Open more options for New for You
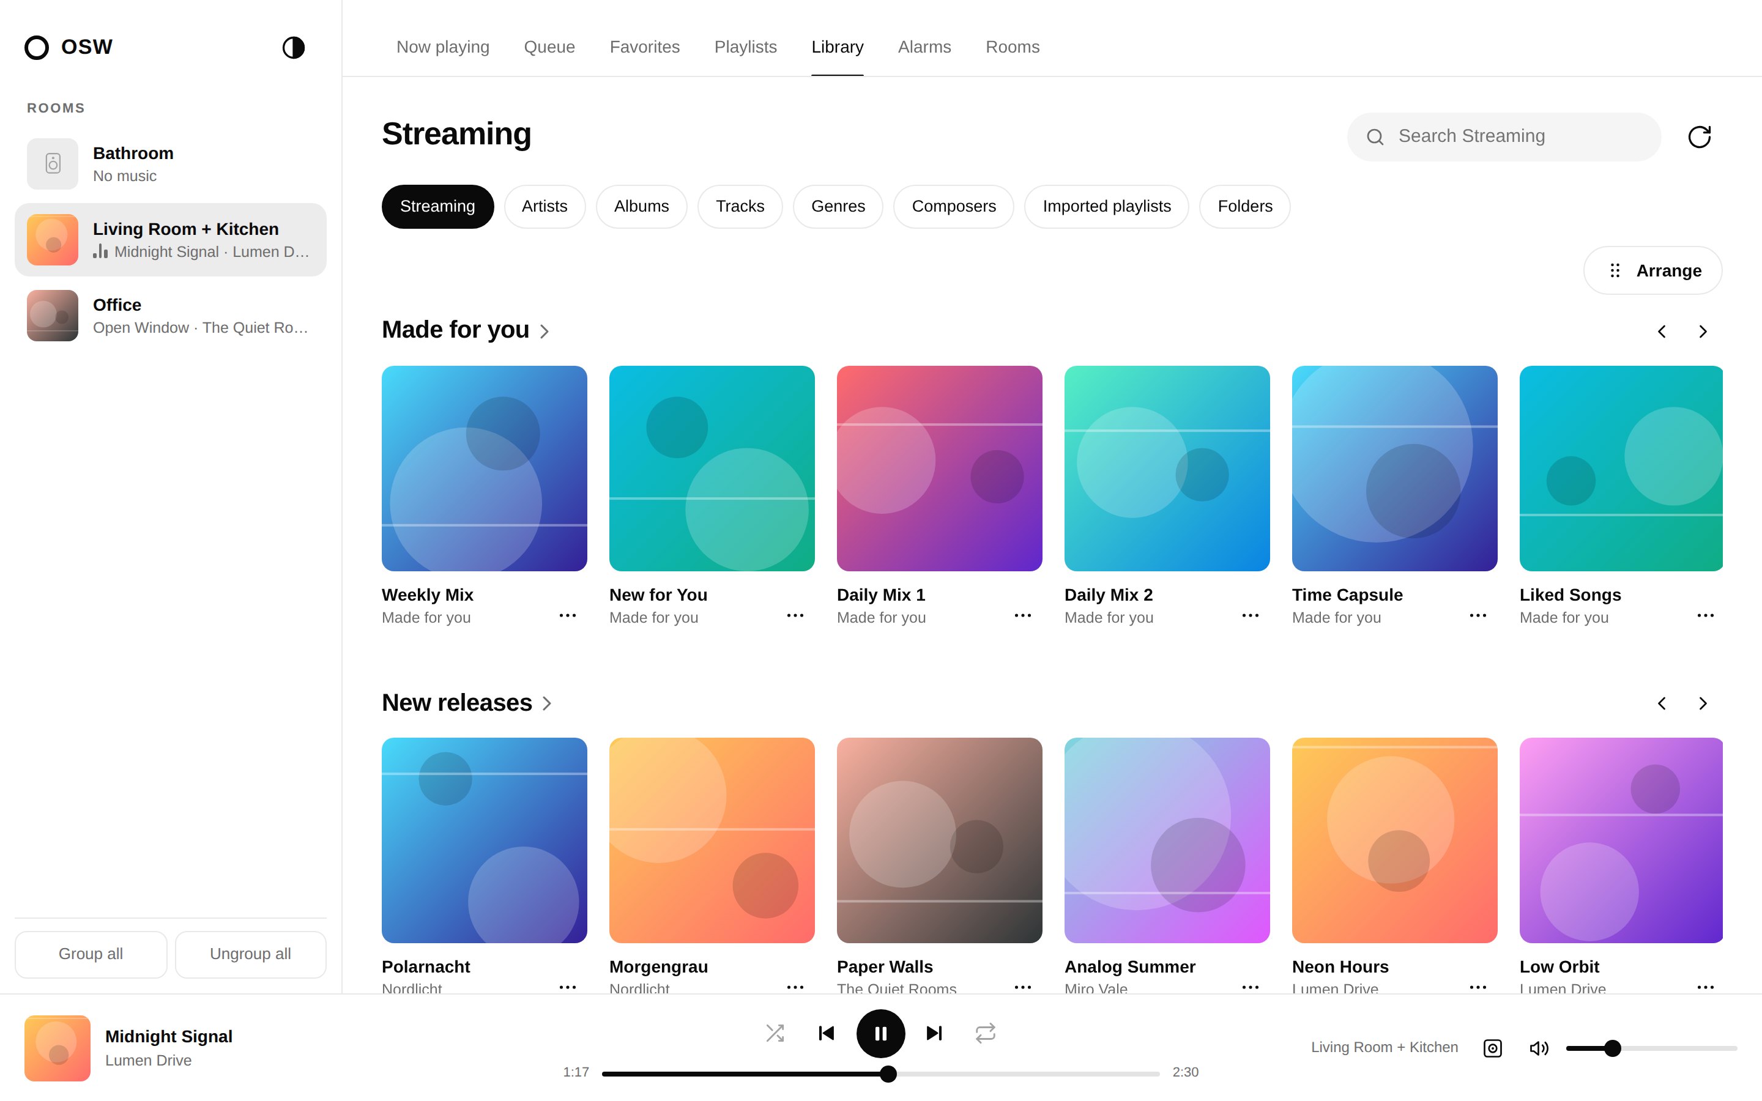Viewport: 1762px width, 1101px height. (x=795, y=615)
